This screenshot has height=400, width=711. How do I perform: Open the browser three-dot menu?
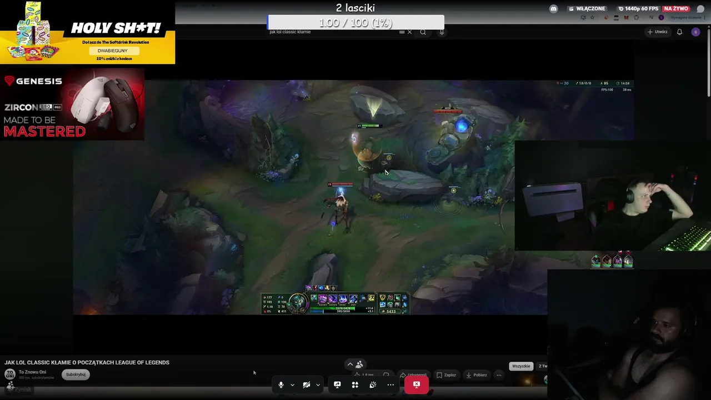704,17
